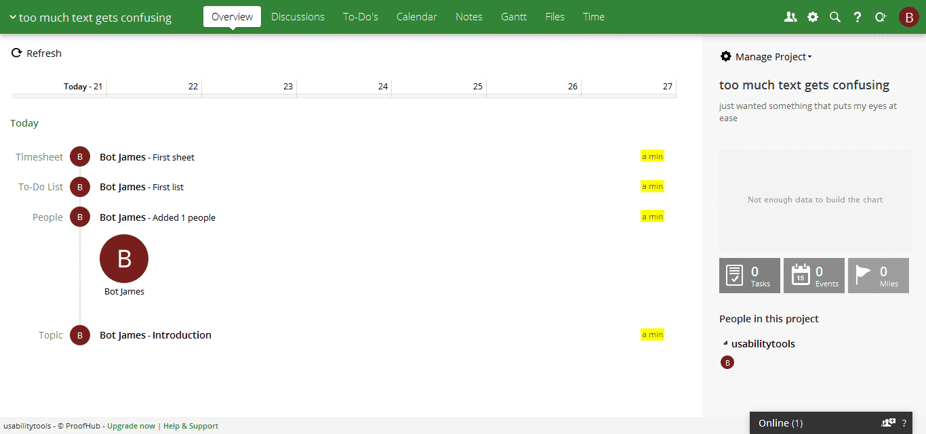Click the Upgrade now link
Viewport: 926px width, 434px height.
pyautogui.click(x=131, y=426)
